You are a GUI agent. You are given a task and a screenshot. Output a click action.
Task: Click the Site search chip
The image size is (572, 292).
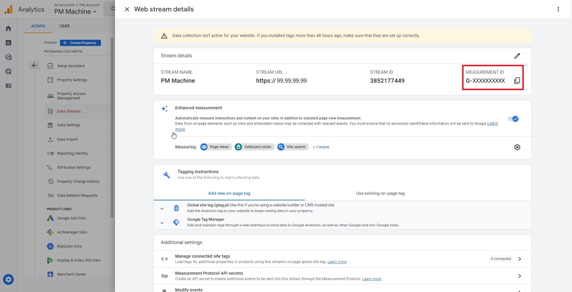point(293,147)
